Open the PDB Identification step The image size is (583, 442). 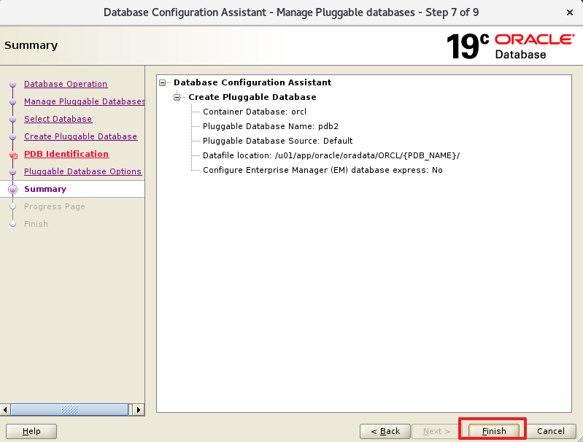pos(66,154)
